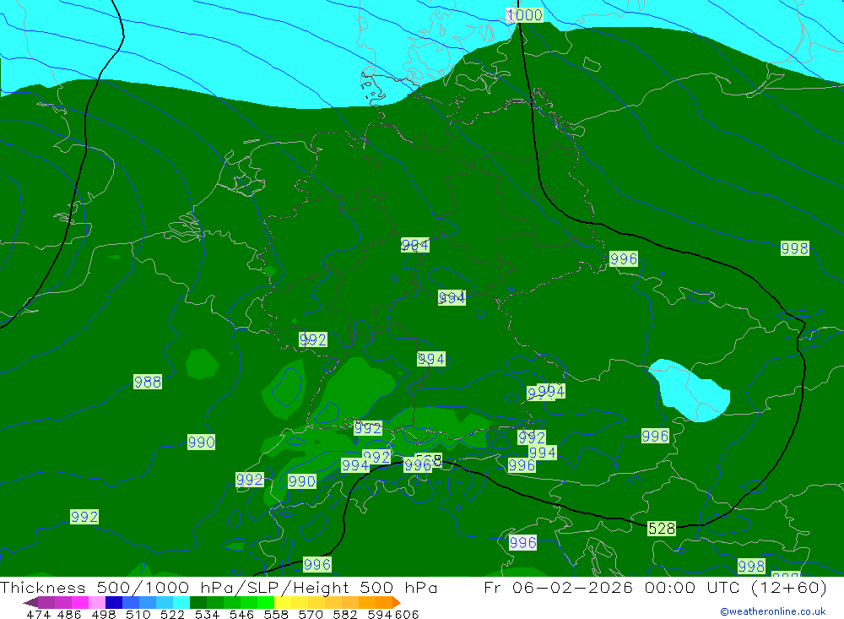Open the weatheronline.co.uk copyright link
This screenshot has height=619, width=844.
[x=773, y=611]
